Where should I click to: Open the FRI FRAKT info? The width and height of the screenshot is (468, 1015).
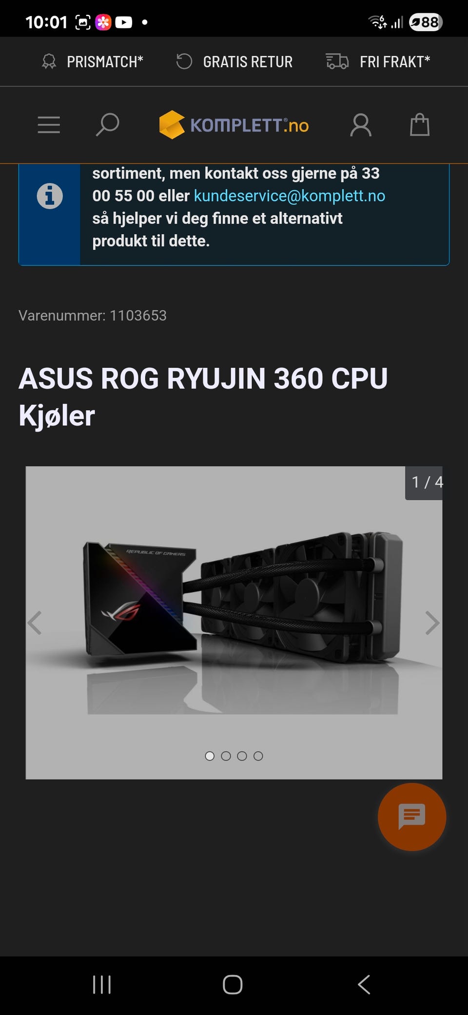378,62
